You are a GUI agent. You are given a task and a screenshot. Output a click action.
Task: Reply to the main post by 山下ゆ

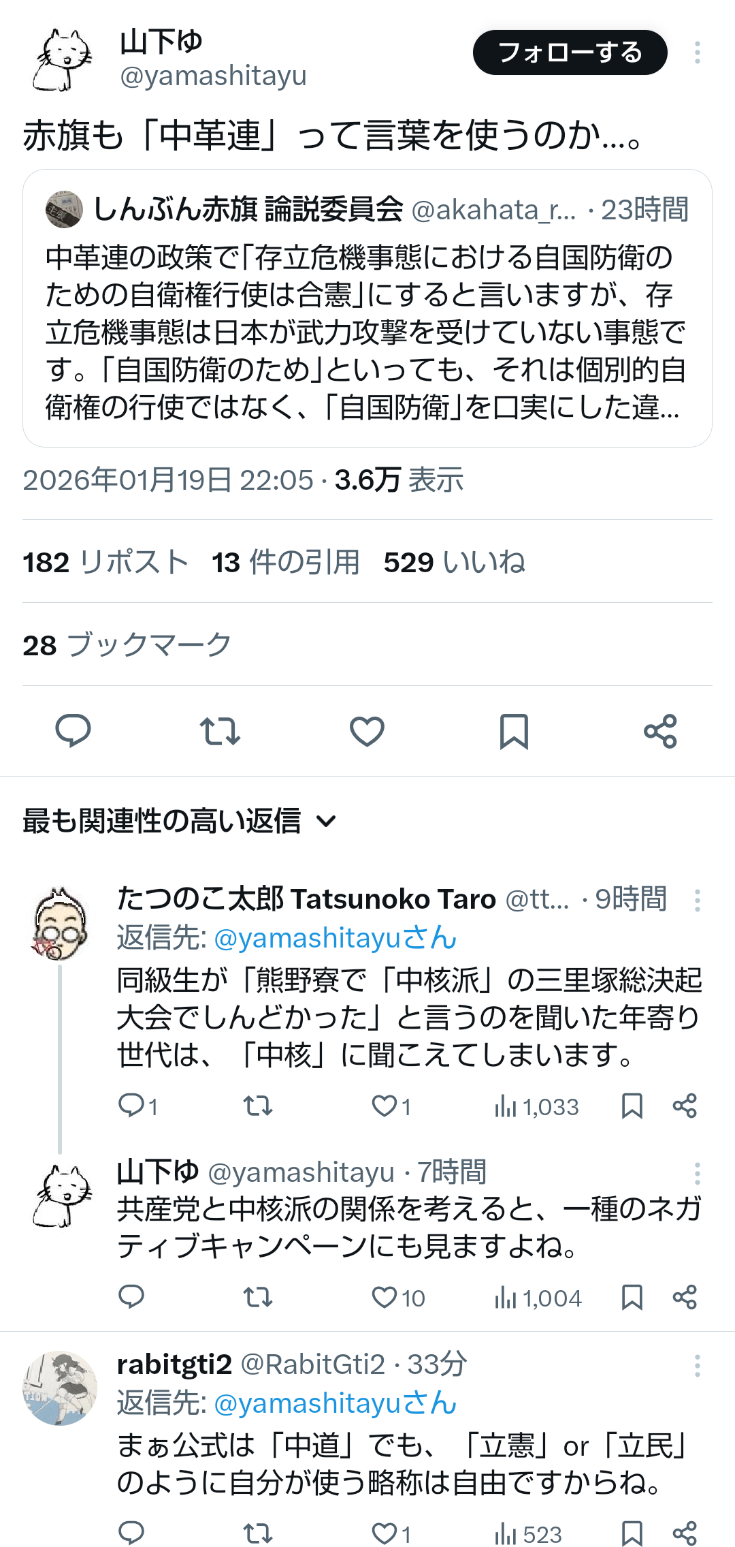pos(73,731)
